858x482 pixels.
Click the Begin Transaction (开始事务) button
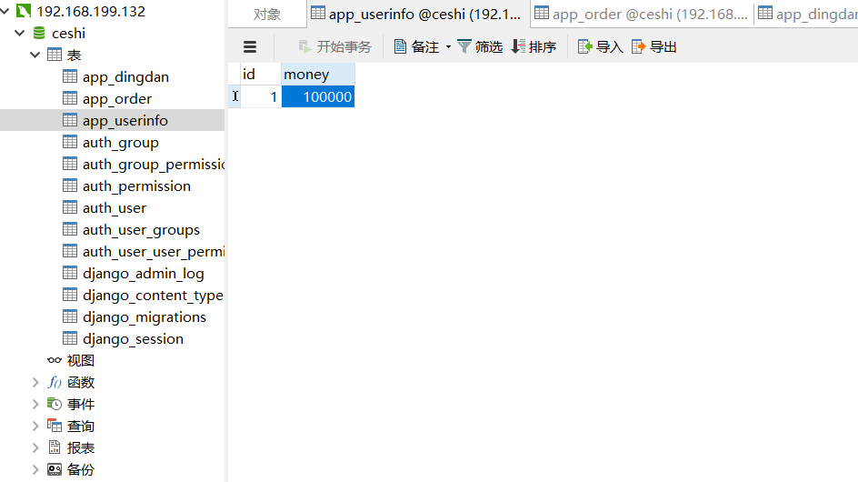tap(334, 46)
